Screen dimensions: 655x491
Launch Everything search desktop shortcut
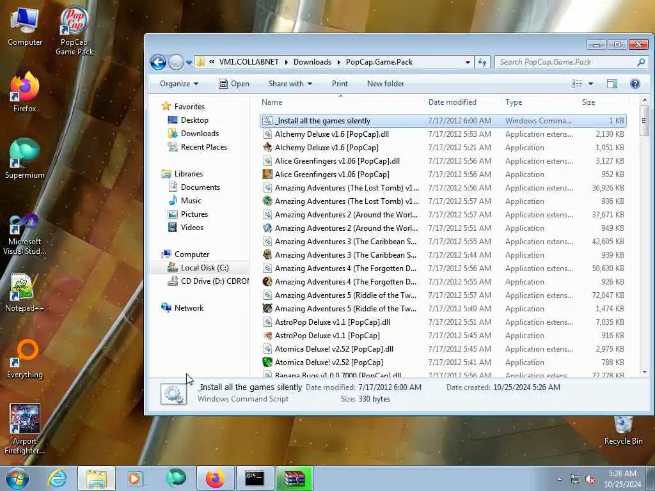tap(25, 359)
